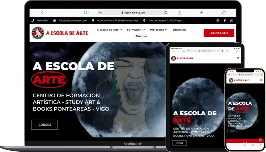Click A Escola de Arte red wordmark on MacBook
Screen dimensions: 266x152
67,33
